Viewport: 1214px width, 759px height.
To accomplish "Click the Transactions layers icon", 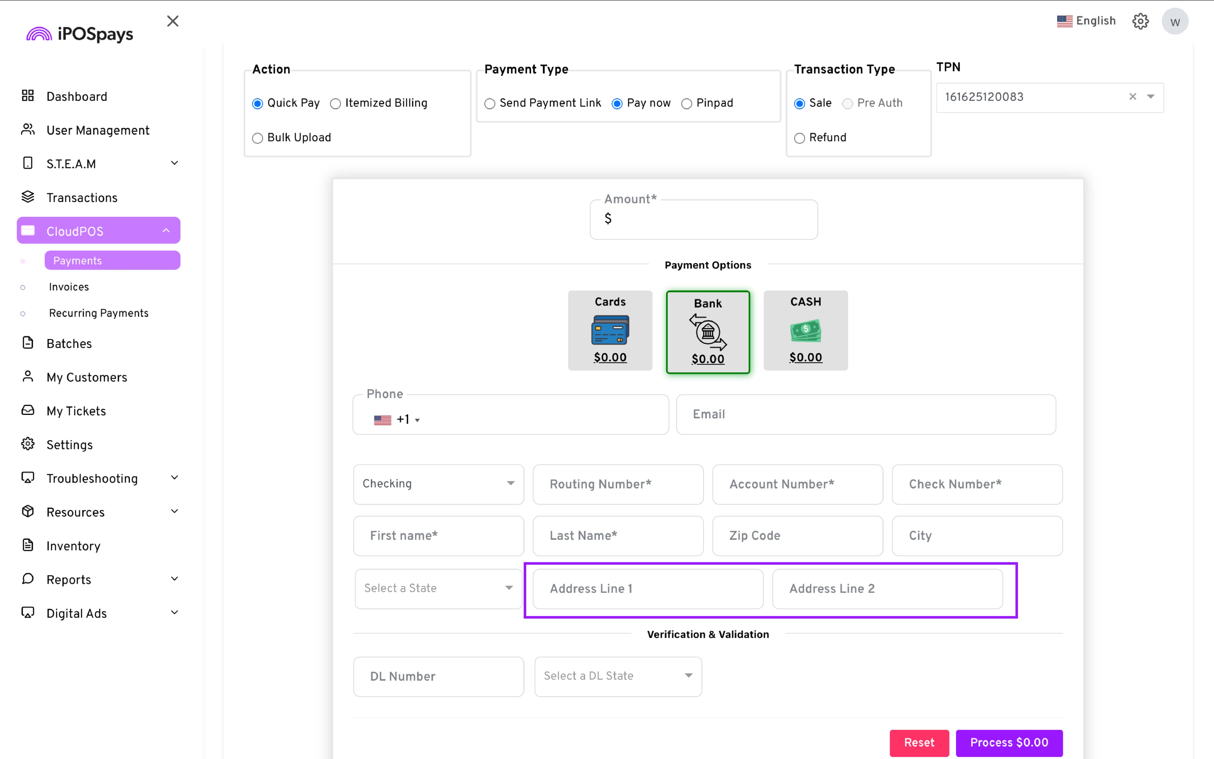I will click(x=28, y=197).
